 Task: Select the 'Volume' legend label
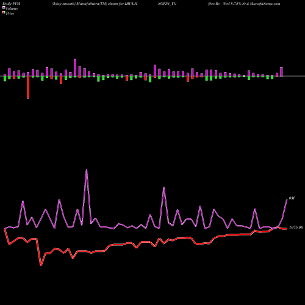coord(12,9)
